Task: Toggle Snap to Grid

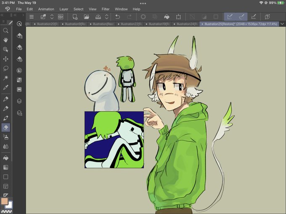Action: coord(254,17)
